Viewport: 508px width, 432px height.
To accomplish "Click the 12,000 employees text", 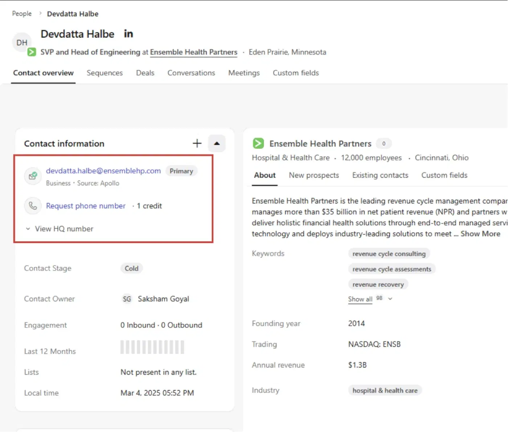I will [x=371, y=158].
